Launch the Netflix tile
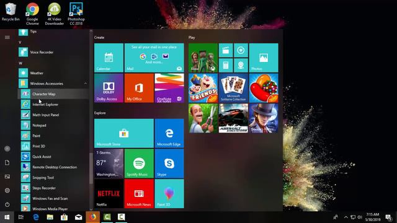 (109, 193)
